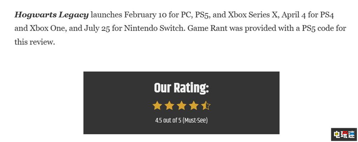Click the "4.5 out of 5 (Must-See)" text

click(182, 120)
